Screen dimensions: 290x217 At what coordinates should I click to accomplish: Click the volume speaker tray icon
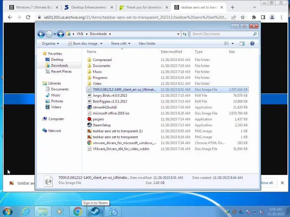coord(261,212)
